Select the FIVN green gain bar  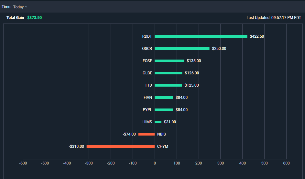(164, 98)
